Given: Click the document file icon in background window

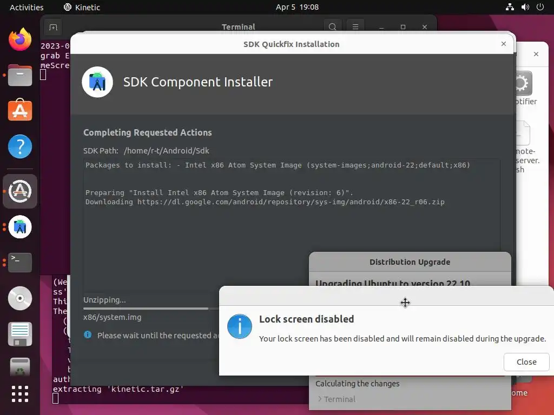Looking at the screenshot, I should pos(523,133).
